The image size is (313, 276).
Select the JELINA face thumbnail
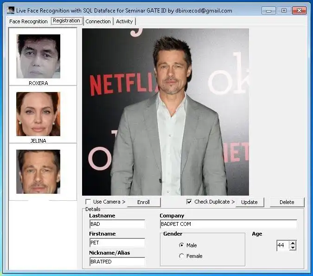tap(38, 114)
